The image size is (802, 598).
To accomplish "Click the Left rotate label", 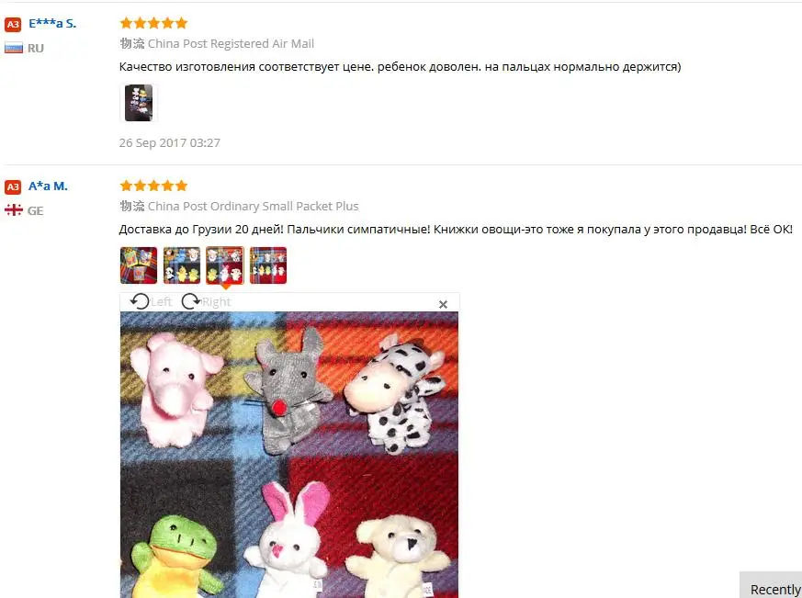I will 162,302.
